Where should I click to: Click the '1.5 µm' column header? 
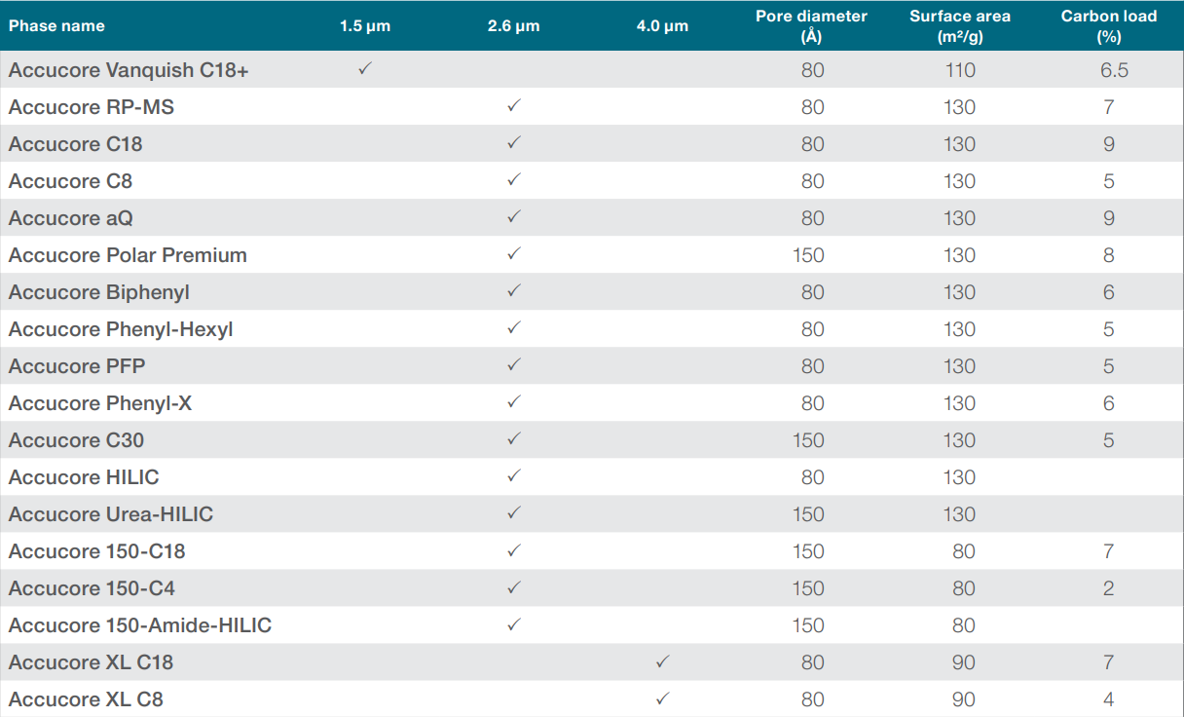(x=365, y=25)
